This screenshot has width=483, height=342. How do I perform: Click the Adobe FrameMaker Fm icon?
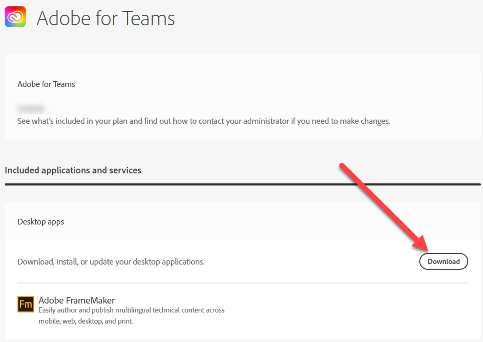pos(26,305)
